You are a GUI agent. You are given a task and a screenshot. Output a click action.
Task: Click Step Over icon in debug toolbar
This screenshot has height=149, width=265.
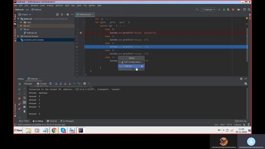coord(56,84)
